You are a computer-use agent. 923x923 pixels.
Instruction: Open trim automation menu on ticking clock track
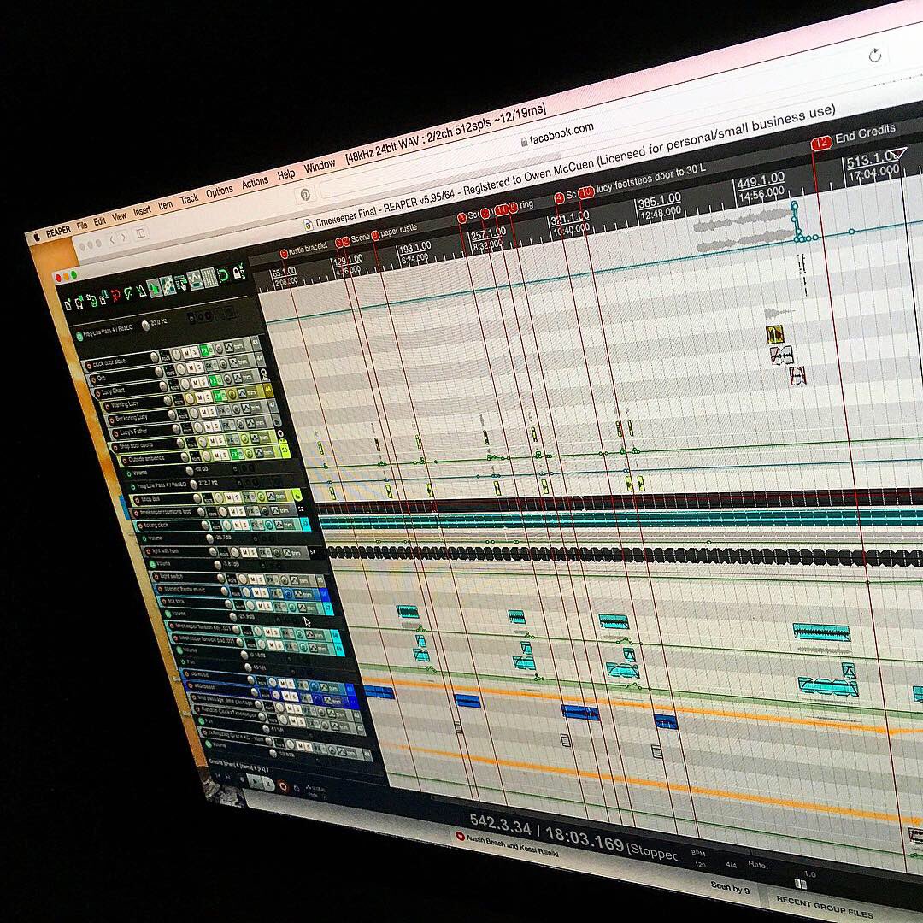click(x=289, y=525)
